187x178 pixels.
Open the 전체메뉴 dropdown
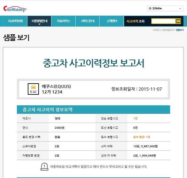(x=165, y=8)
